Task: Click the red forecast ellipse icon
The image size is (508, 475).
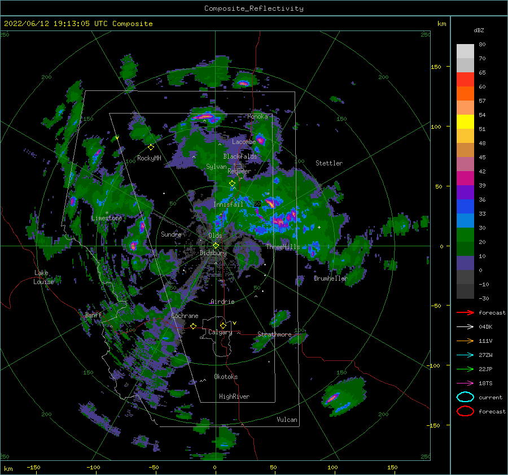Action: point(465,411)
